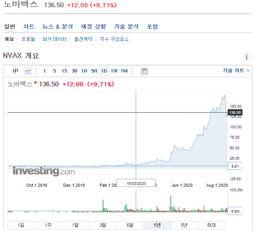This screenshot has width=257, height=231.
Task: Switch to candlestick chart icon
Action: coord(15,71)
